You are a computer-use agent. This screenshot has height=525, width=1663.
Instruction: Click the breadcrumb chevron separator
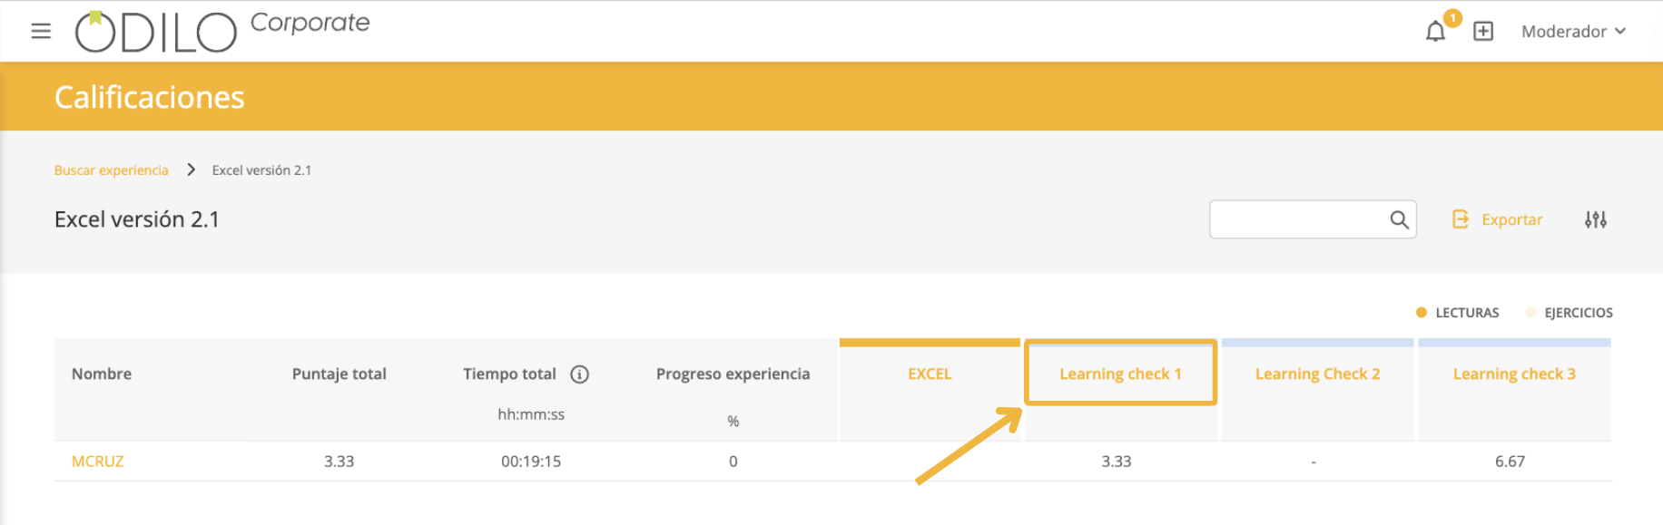pyautogui.click(x=191, y=170)
